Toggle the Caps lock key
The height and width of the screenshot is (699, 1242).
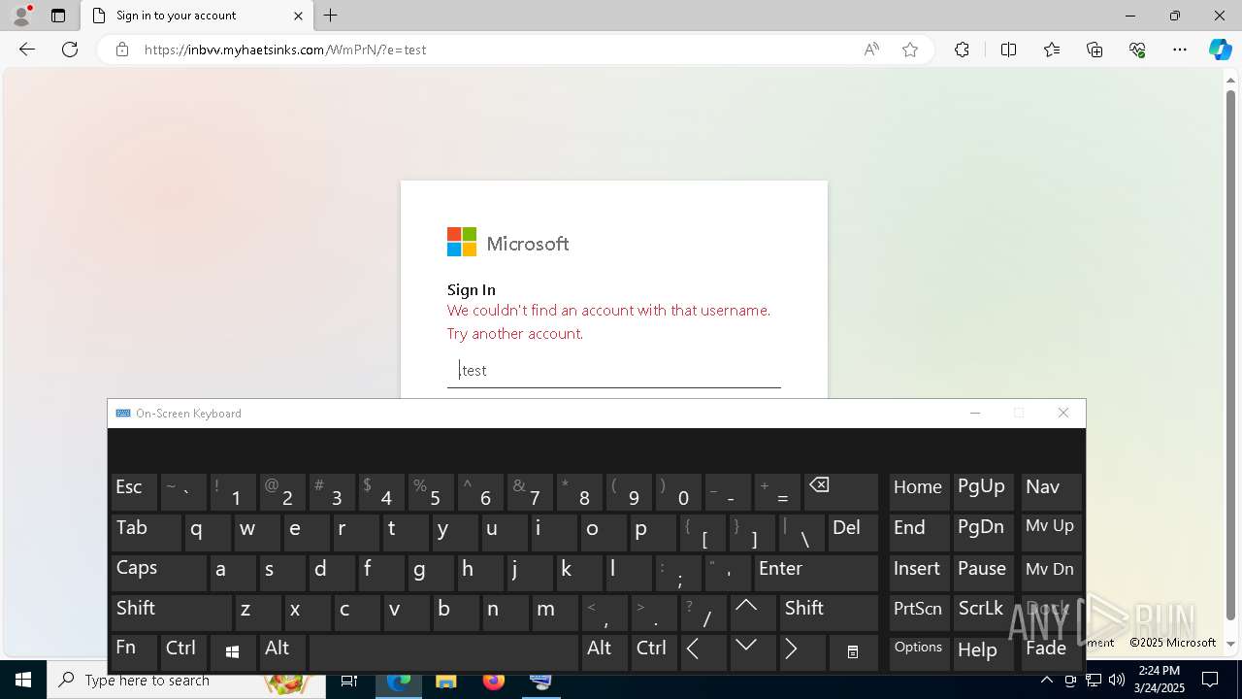(158, 572)
